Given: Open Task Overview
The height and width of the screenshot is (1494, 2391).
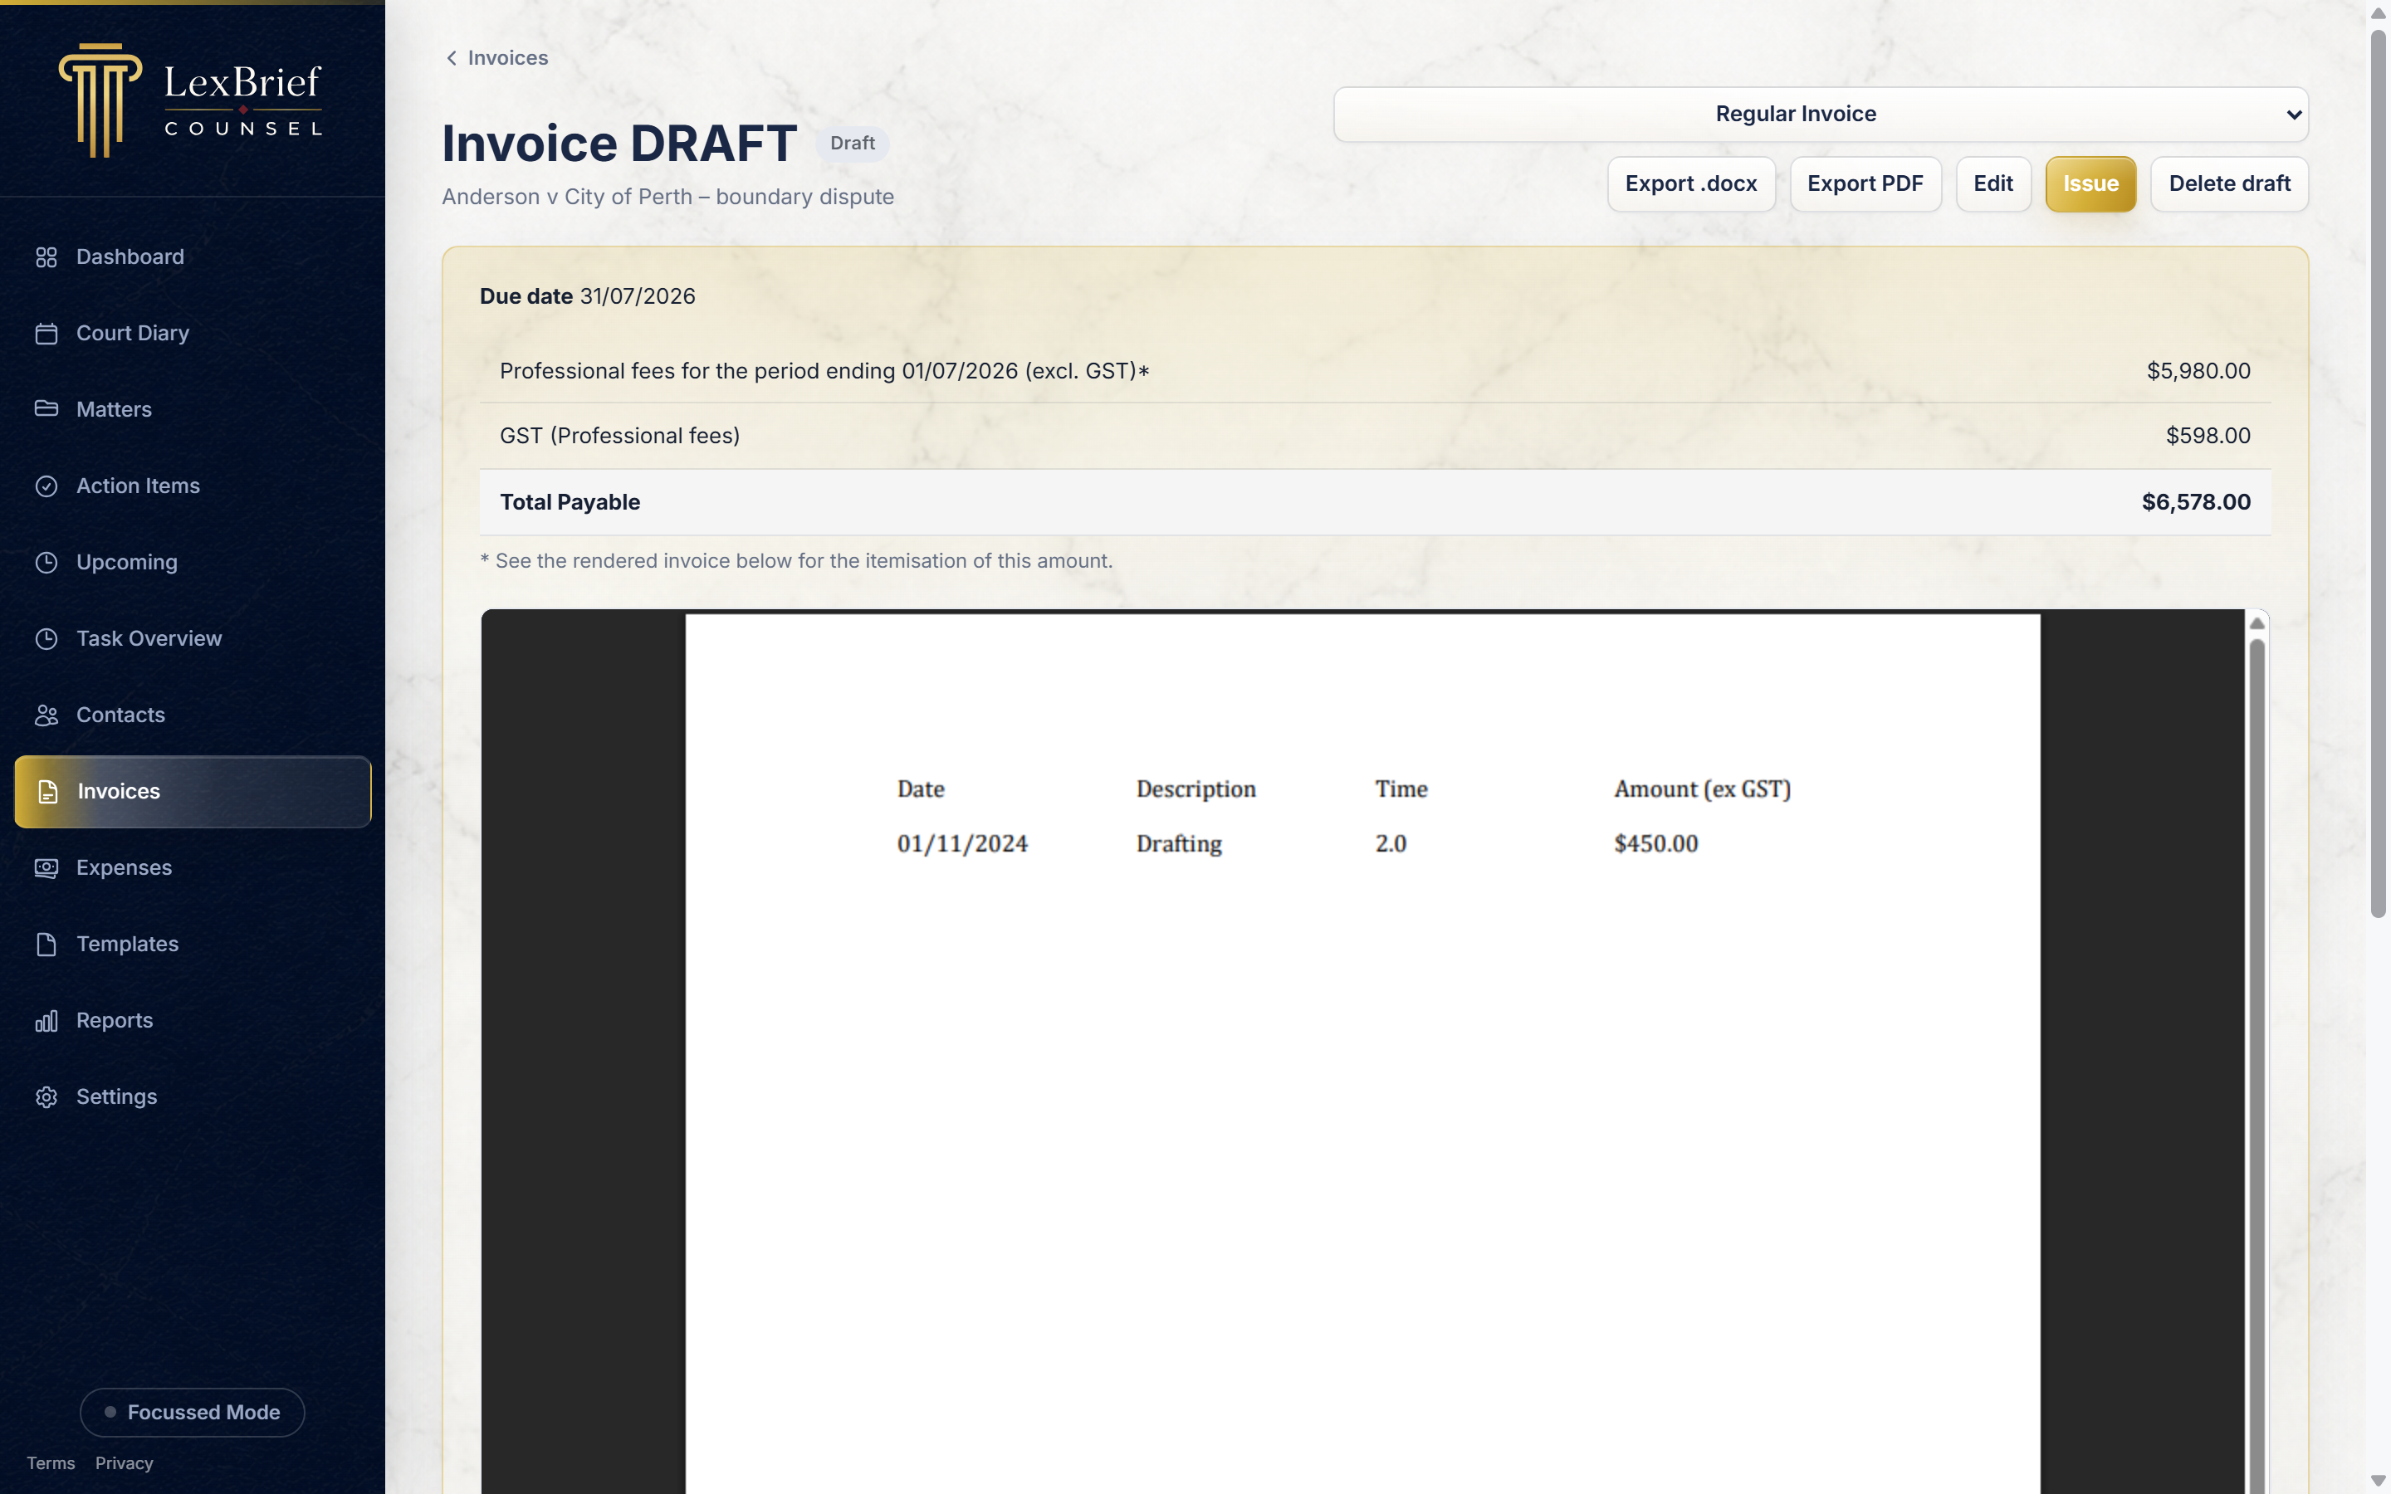Looking at the screenshot, I should click(193, 638).
